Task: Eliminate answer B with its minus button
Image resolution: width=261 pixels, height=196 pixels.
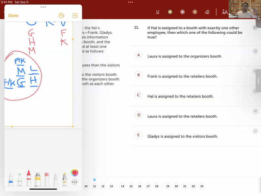Action: click(x=255, y=71)
